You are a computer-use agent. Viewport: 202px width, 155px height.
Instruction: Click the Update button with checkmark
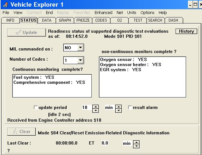tap(26, 32)
